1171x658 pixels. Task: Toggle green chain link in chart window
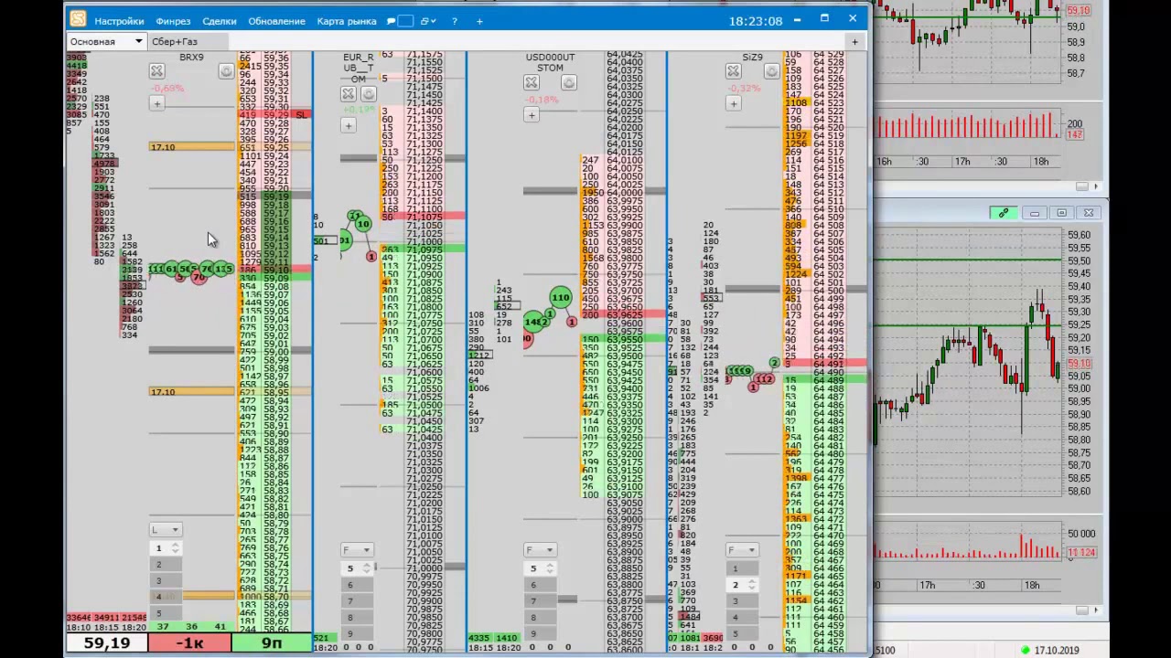(x=1004, y=213)
